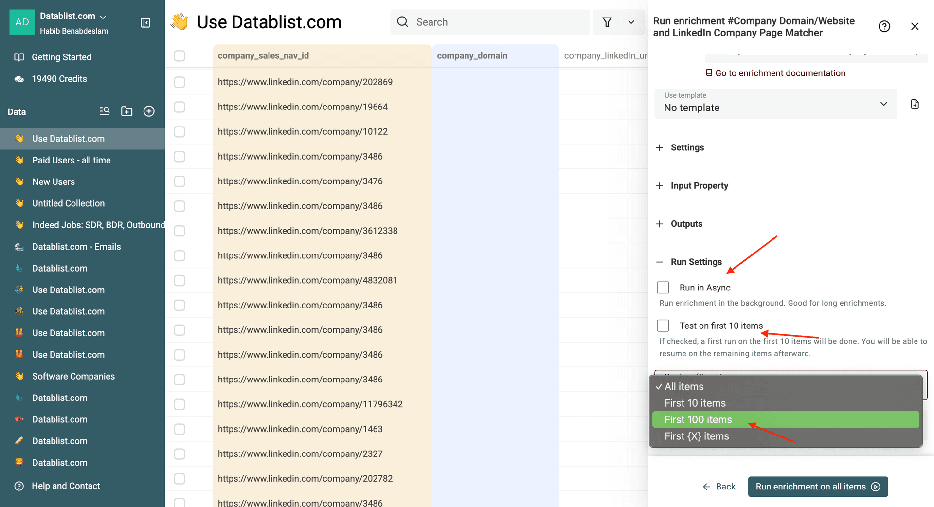This screenshot has width=934, height=507.
Task: Select First 100 items option
Action: click(x=698, y=419)
